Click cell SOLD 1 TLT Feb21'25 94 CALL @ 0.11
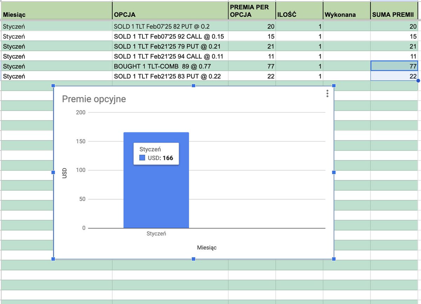The height and width of the screenshot is (304, 421). click(x=170, y=56)
